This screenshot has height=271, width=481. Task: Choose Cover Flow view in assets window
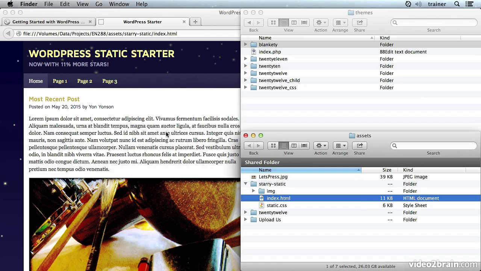click(x=304, y=146)
